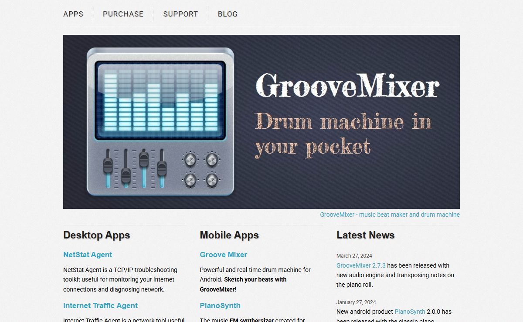This screenshot has height=322, width=523.
Task: Click the January 27, 2024 news date
Action: pos(356,302)
